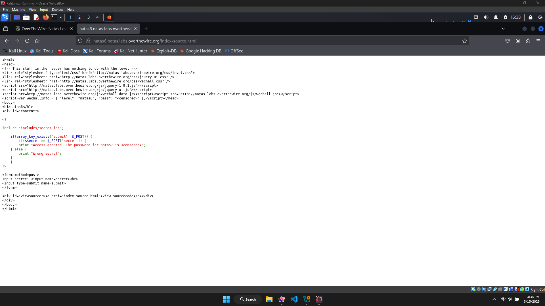Image resolution: width=545 pixels, height=306 pixels.
Task: Open the Kali applications menu icon
Action: point(5,17)
